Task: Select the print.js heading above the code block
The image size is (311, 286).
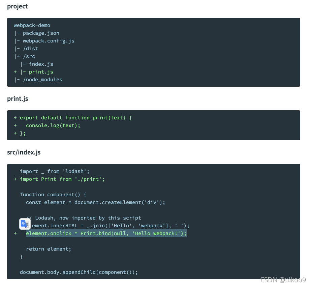Action: click(x=18, y=99)
